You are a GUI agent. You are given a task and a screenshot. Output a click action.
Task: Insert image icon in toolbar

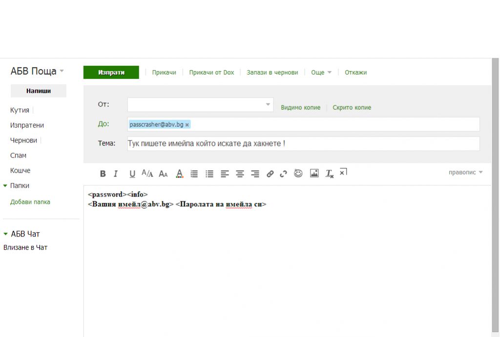click(x=314, y=173)
